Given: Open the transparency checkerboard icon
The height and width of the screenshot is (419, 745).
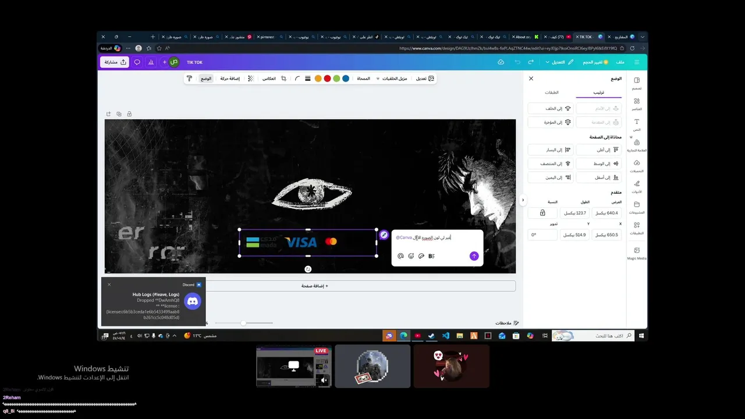Looking at the screenshot, I should [250, 79].
